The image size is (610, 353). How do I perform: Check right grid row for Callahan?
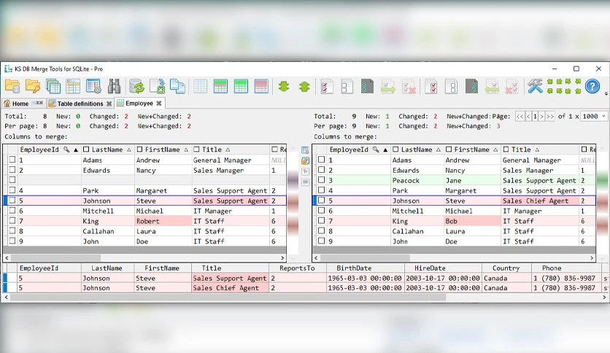[x=321, y=230]
